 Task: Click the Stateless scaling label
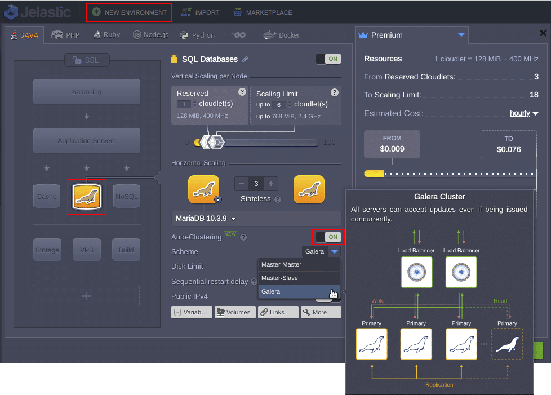point(255,199)
